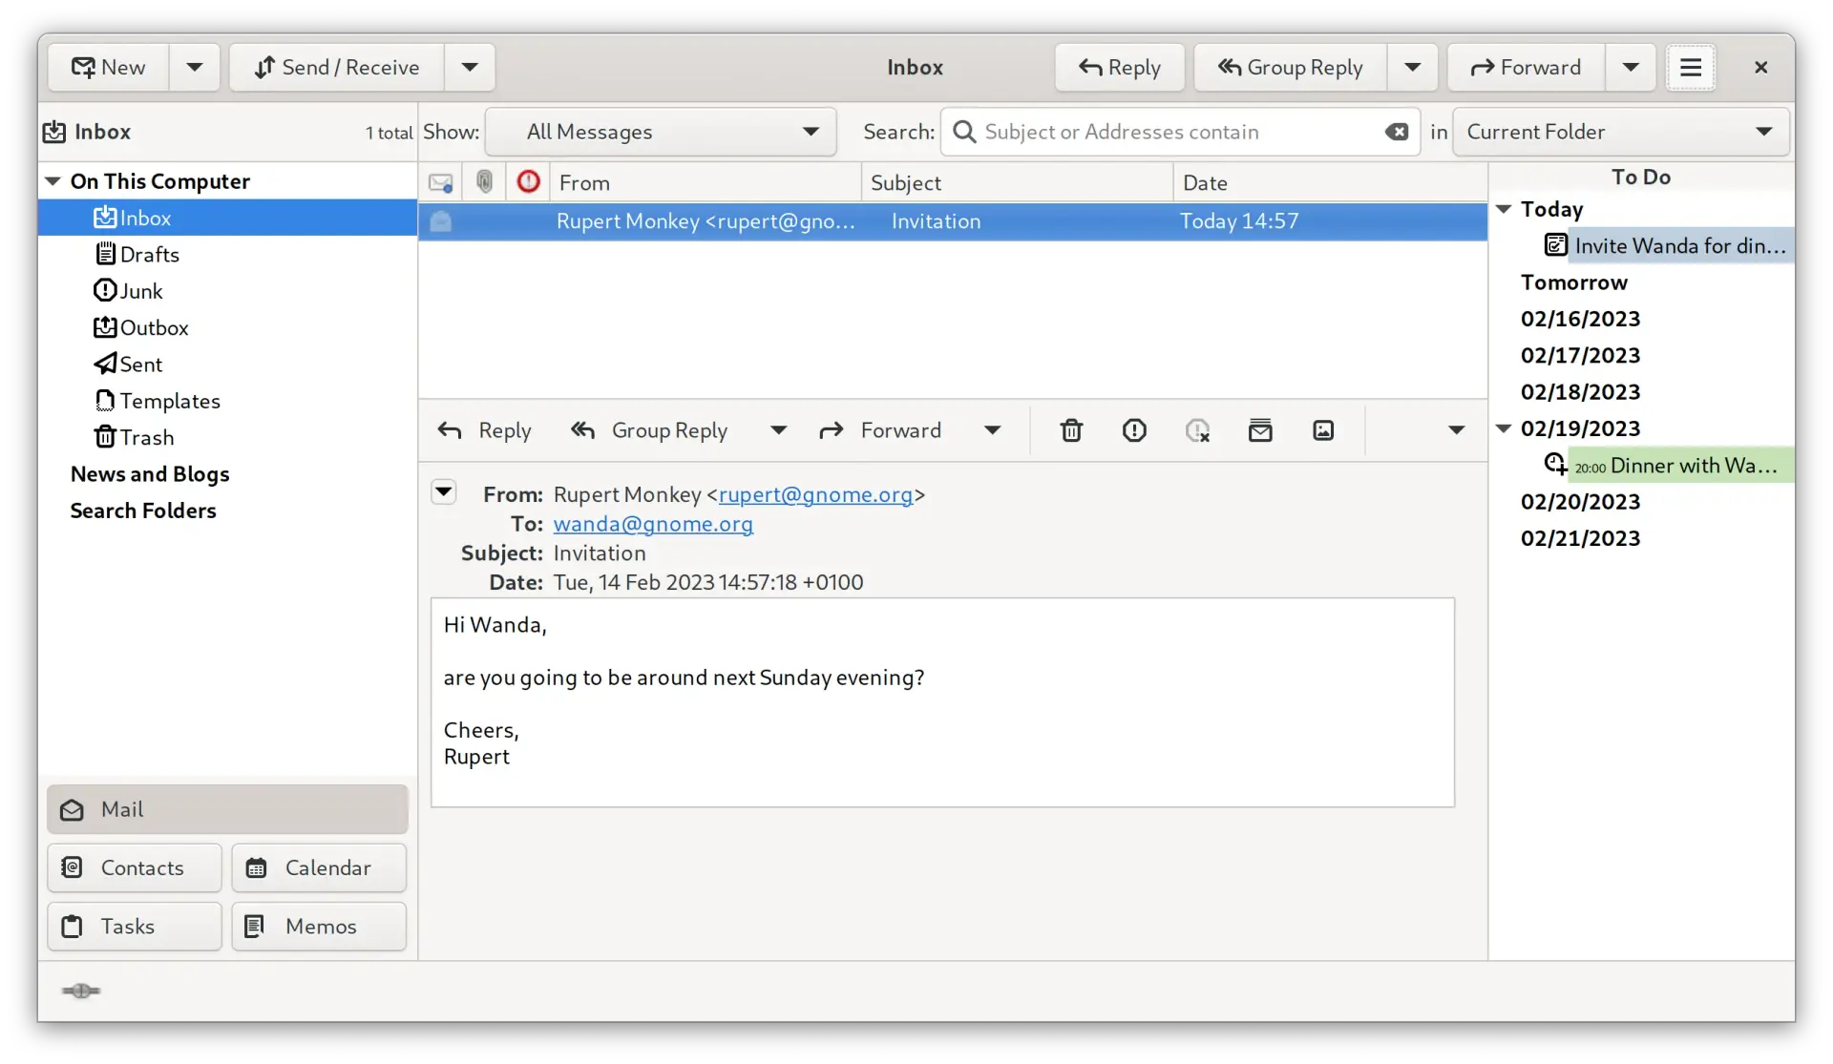Mark message as junk icon in preview toolbar
The width and height of the screenshot is (1833, 1064).
(x=1134, y=430)
